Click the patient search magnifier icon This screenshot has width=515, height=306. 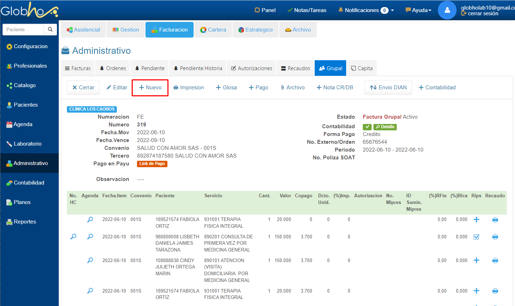coord(50,29)
